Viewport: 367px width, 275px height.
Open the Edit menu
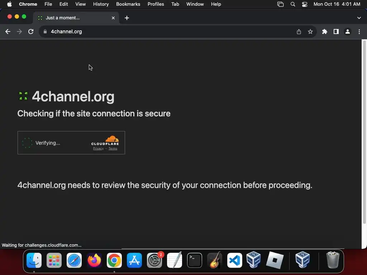click(x=64, y=4)
